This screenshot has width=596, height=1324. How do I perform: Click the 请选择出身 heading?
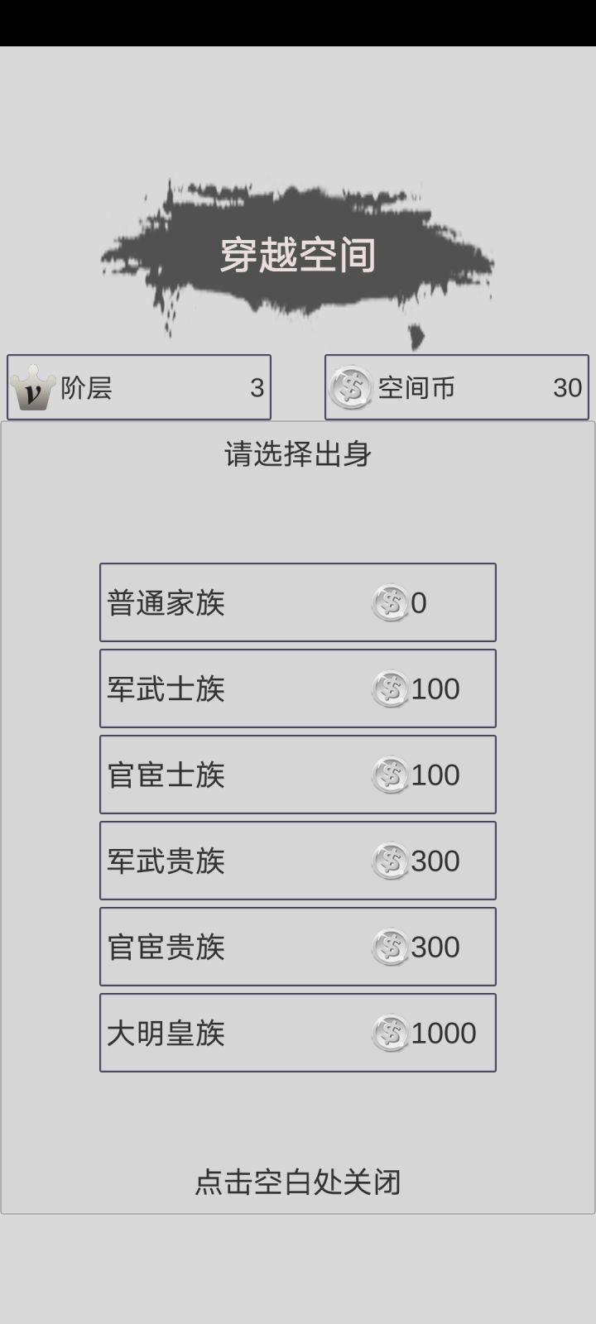click(298, 453)
